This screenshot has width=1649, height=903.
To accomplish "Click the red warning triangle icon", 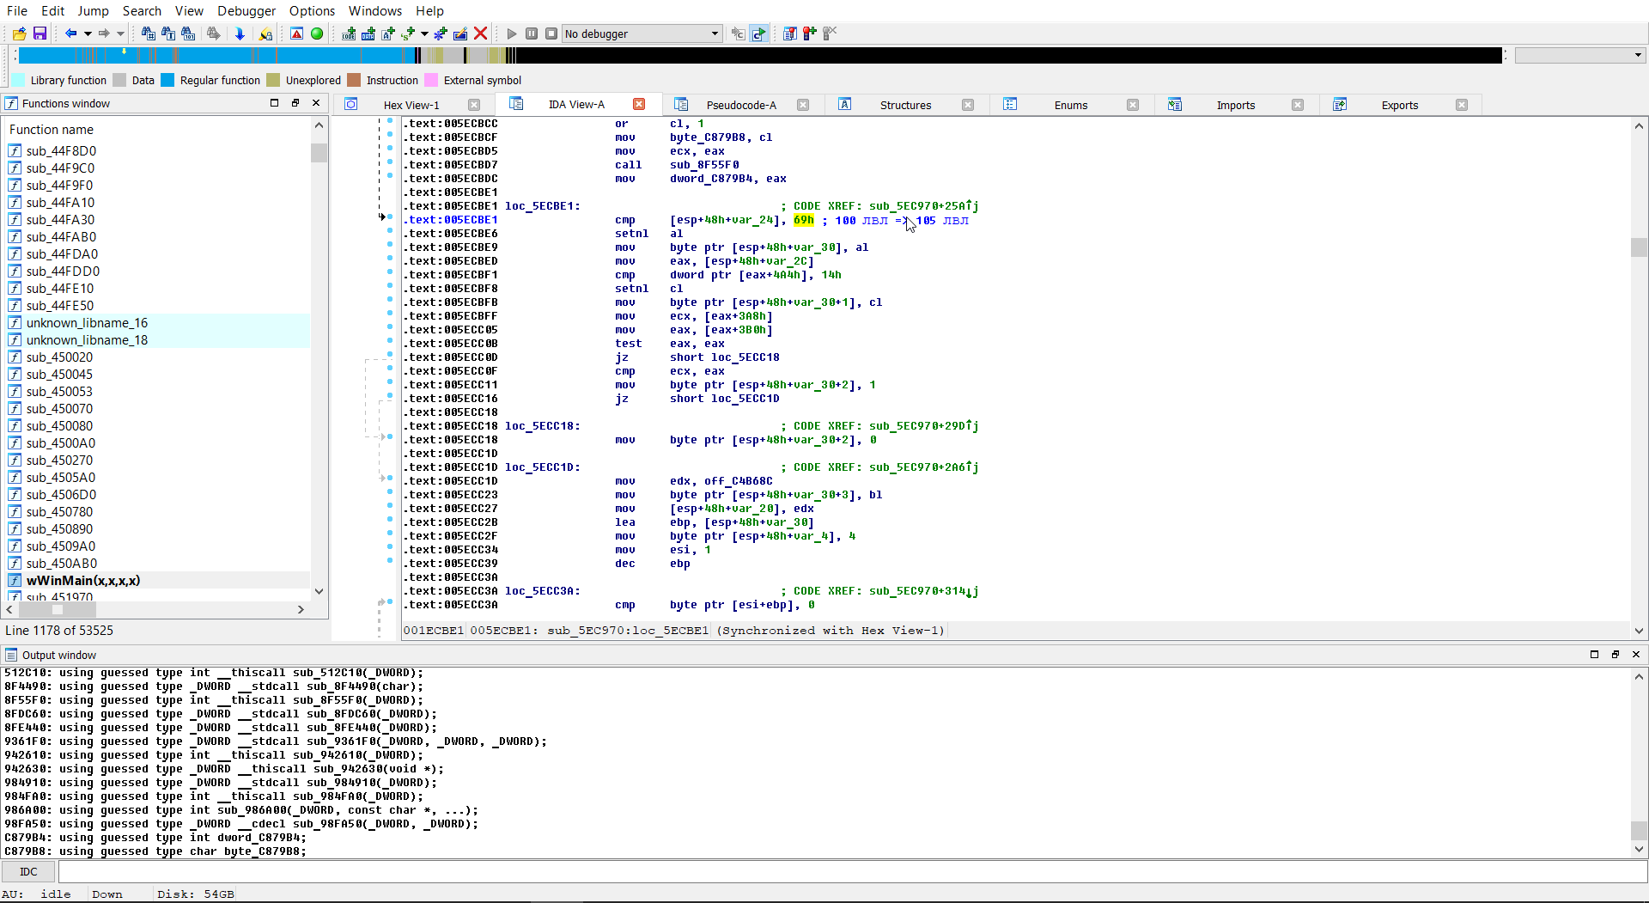I will 296,34.
